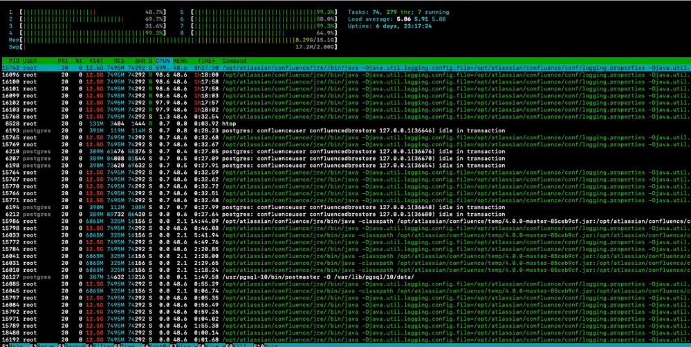Screen dimensions: 691x347
Task: Select the htop process row PID 8528
Action: [x=346, y=124]
